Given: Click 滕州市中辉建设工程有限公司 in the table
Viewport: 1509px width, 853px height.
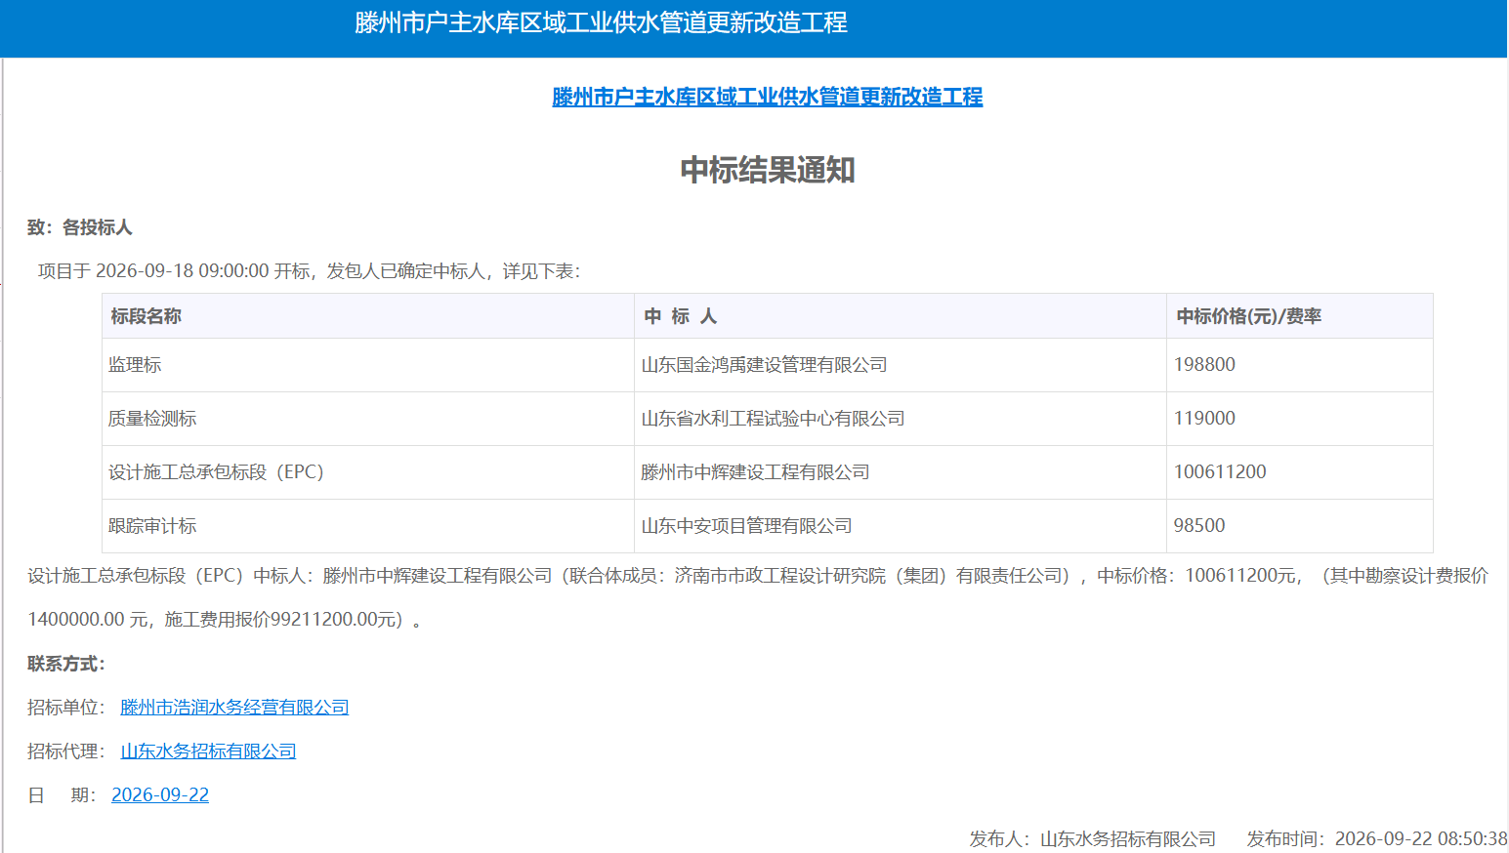Looking at the screenshot, I should pyautogui.click(x=901, y=472).
